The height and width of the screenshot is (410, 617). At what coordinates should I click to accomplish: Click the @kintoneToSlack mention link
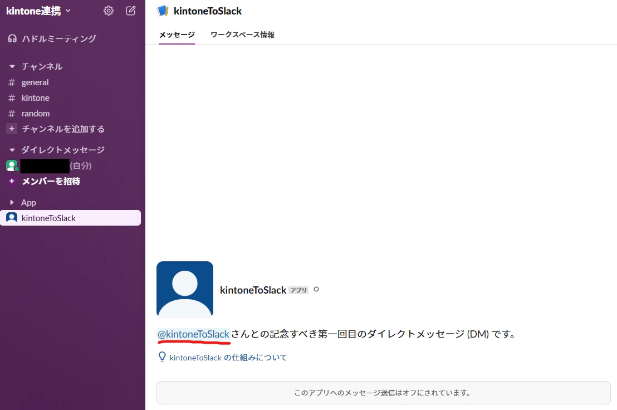tap(193, 334)
